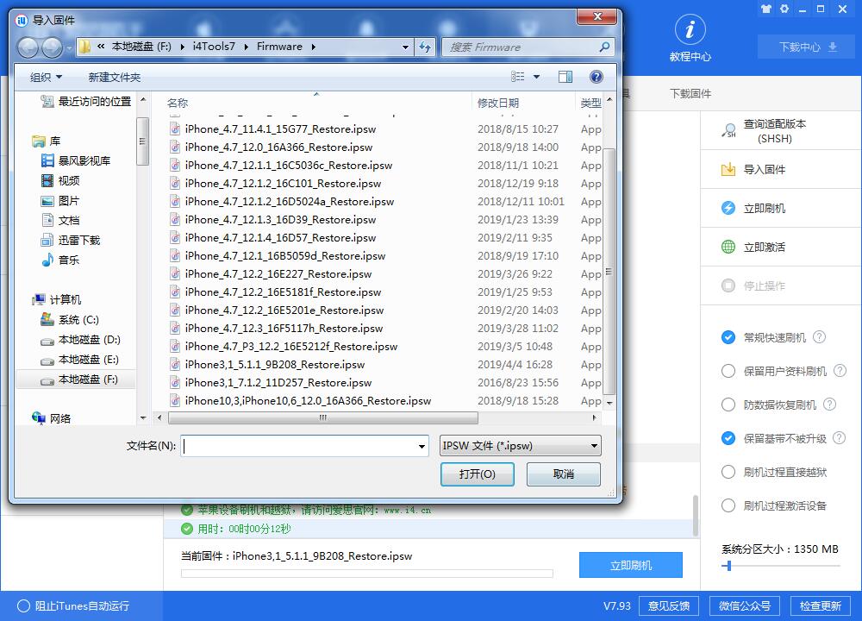Click the Forward navigation arrow

(x=52, y=47)
